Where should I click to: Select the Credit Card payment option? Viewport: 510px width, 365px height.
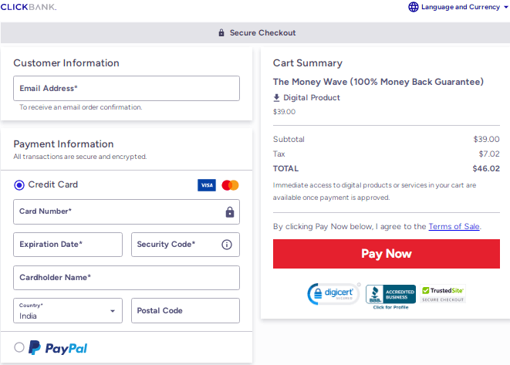[19, 185]
